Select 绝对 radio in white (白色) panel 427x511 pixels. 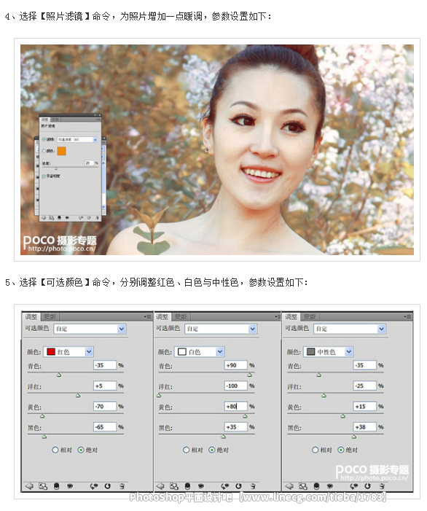[212, 450]
